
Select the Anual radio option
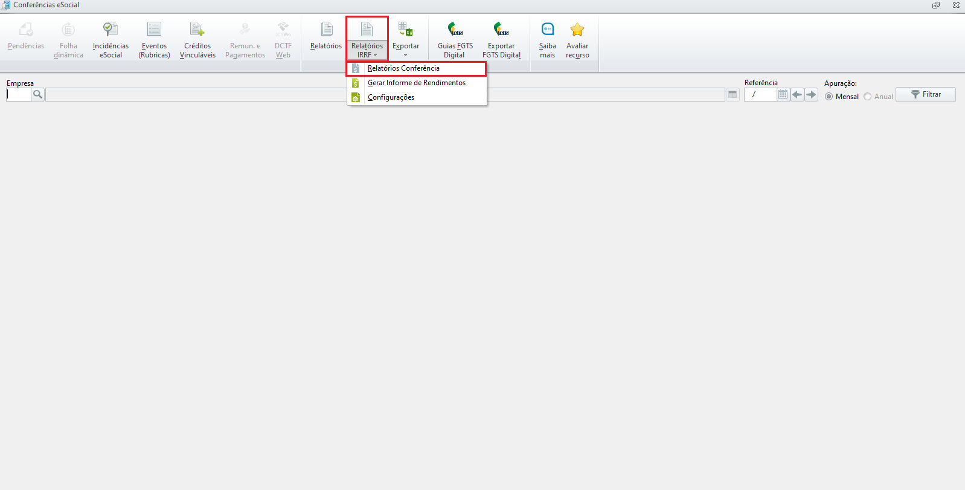coord(868,97)
